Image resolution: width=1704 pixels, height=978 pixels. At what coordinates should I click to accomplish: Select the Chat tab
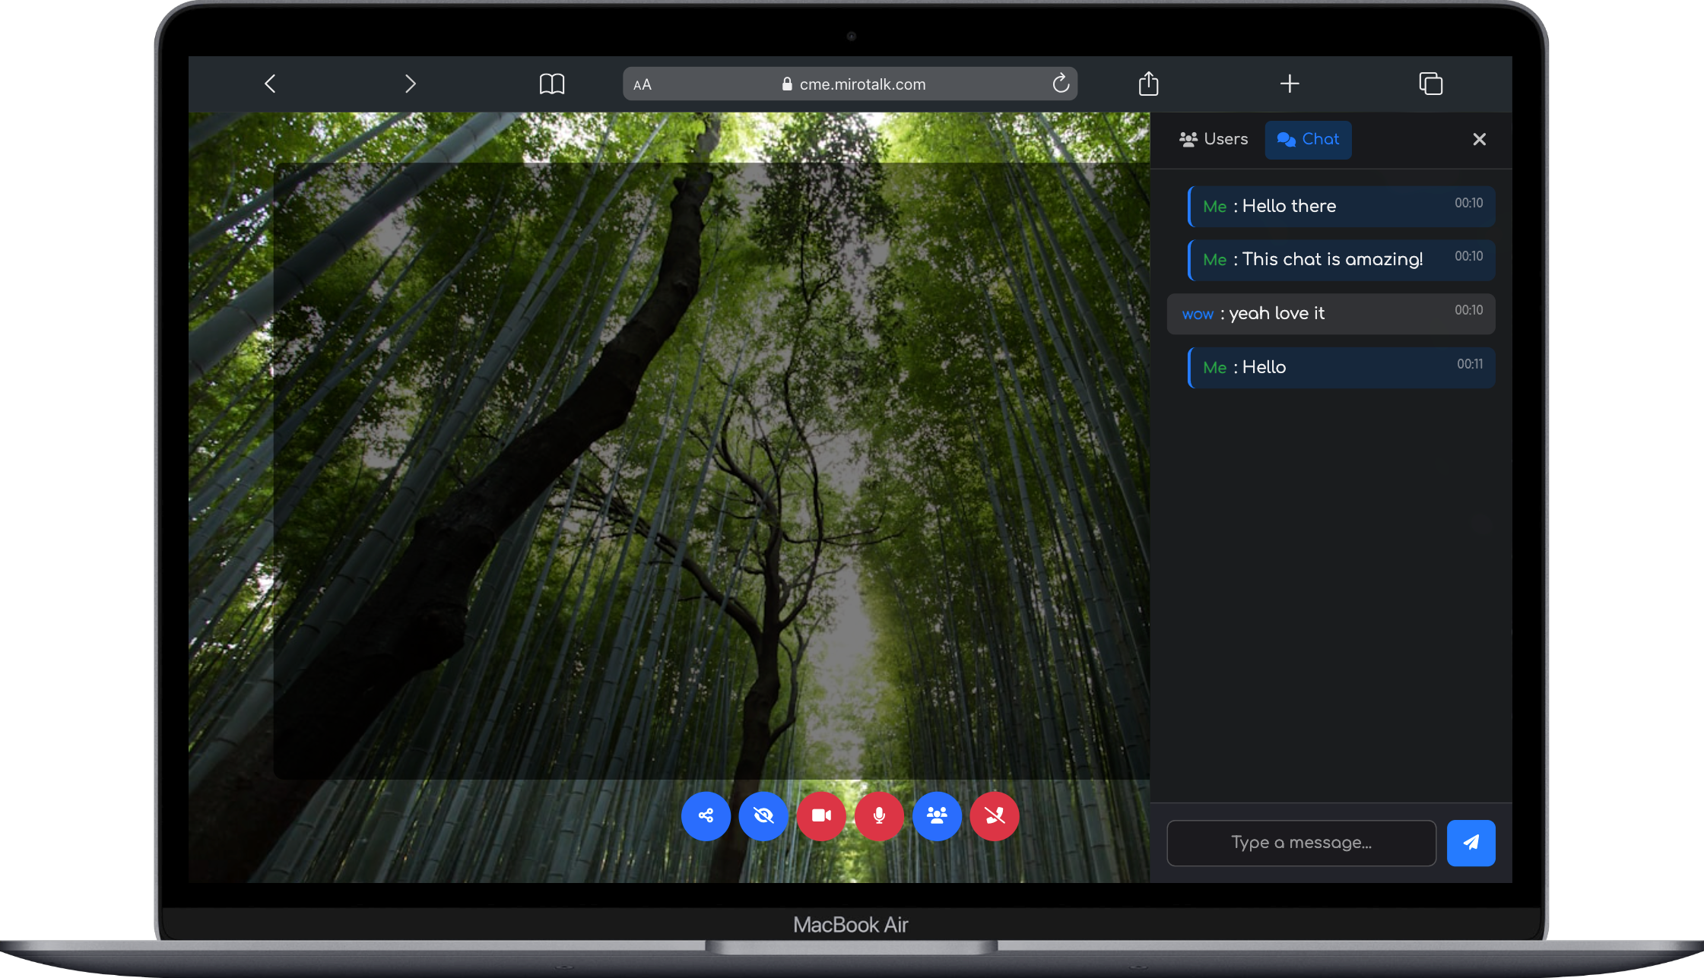coord(1308,139)
